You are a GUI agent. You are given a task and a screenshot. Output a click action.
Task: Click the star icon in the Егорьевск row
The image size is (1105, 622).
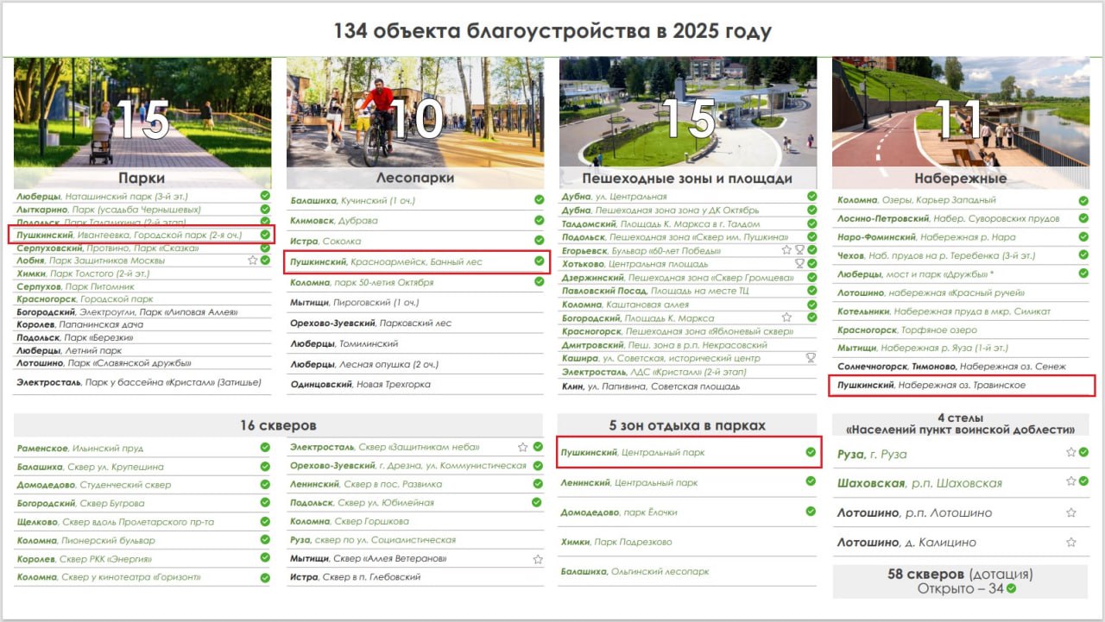[x=786, y=250]
